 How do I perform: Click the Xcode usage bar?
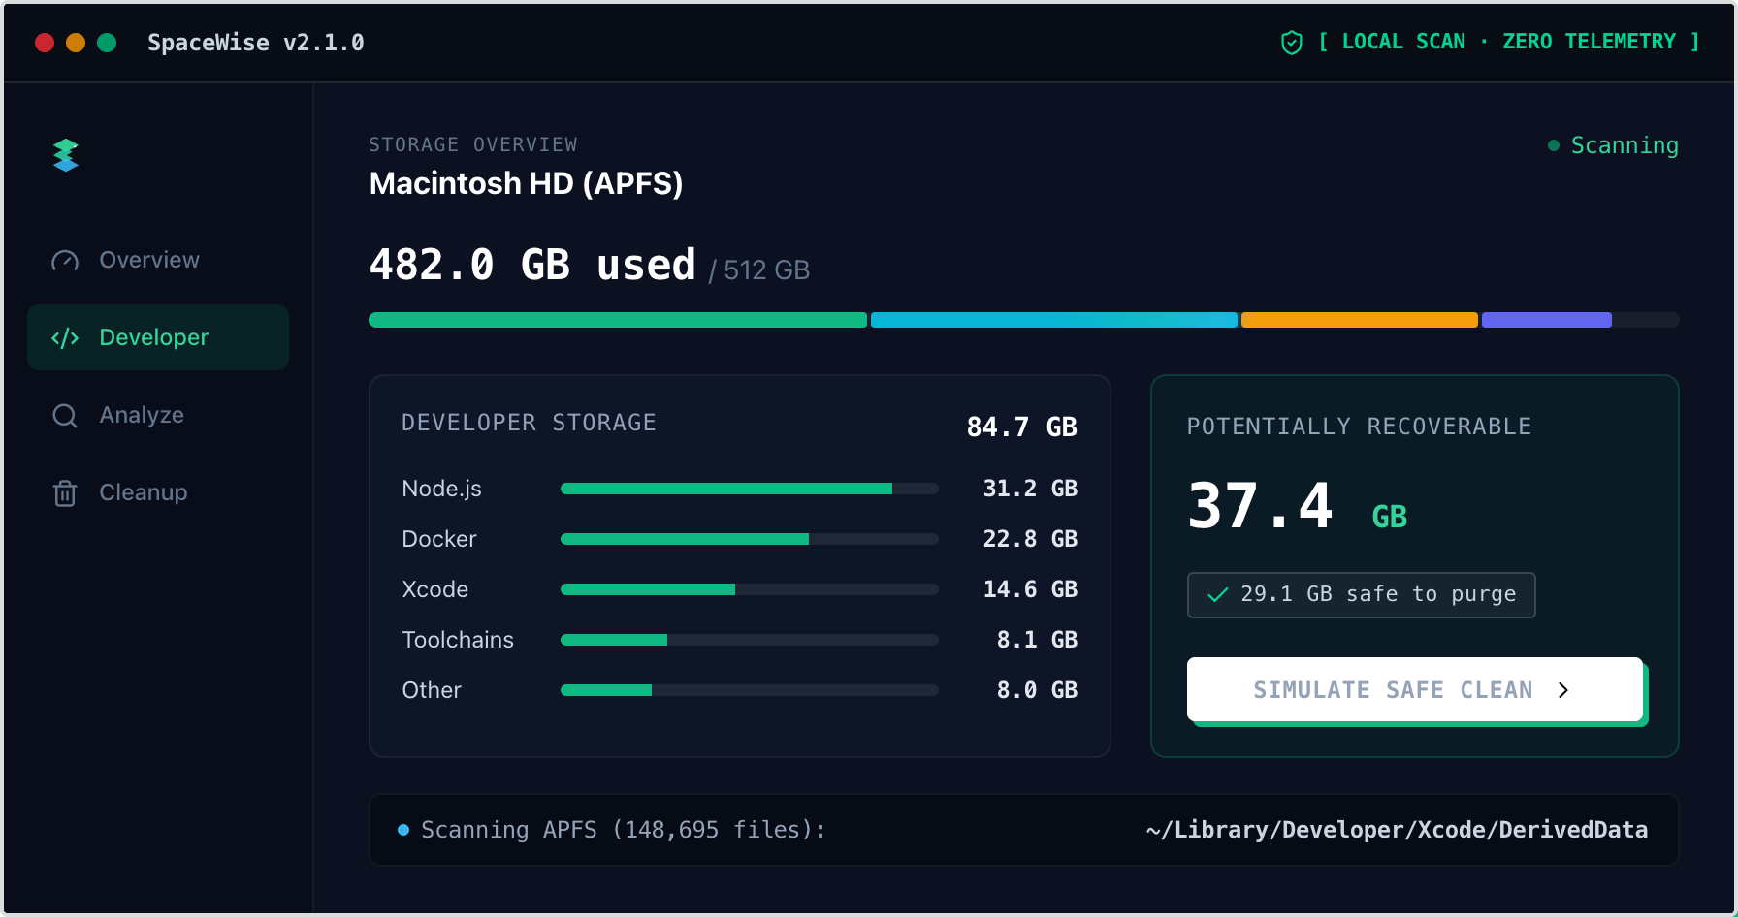tap(750, 589)
